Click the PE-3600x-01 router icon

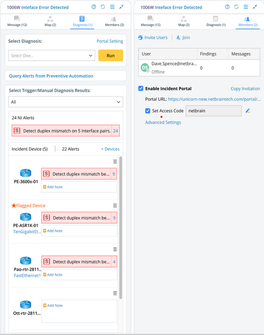26,173
